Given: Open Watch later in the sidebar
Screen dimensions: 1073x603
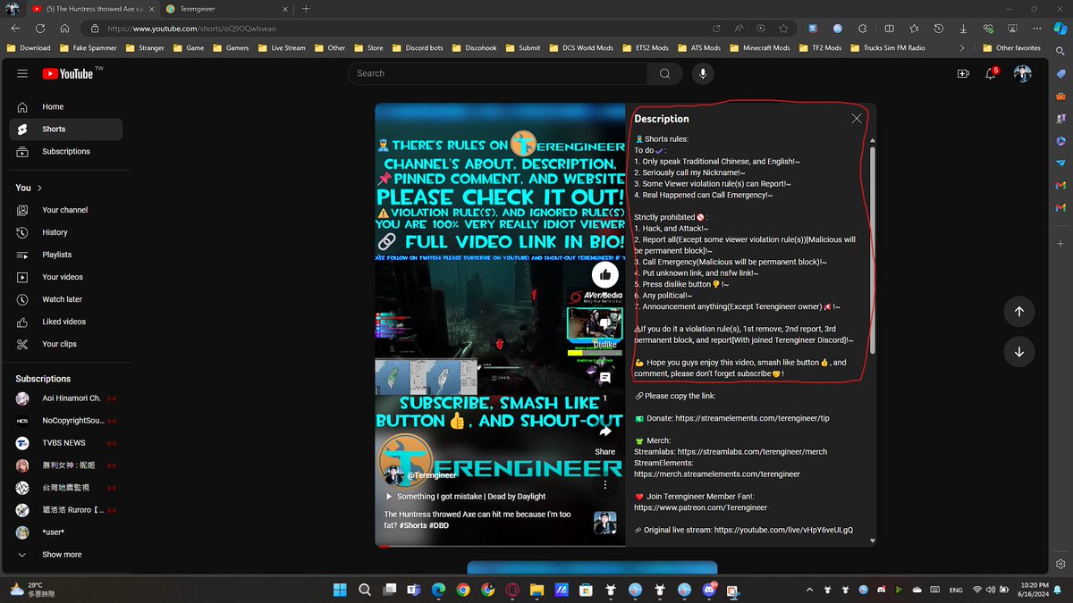Looking at the screenshot, I should (x=66, y=299).
